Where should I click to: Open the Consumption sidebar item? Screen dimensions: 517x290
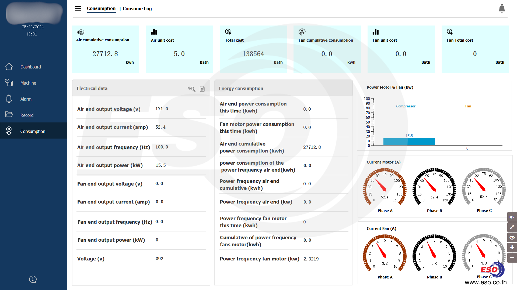tap(33, 131)
